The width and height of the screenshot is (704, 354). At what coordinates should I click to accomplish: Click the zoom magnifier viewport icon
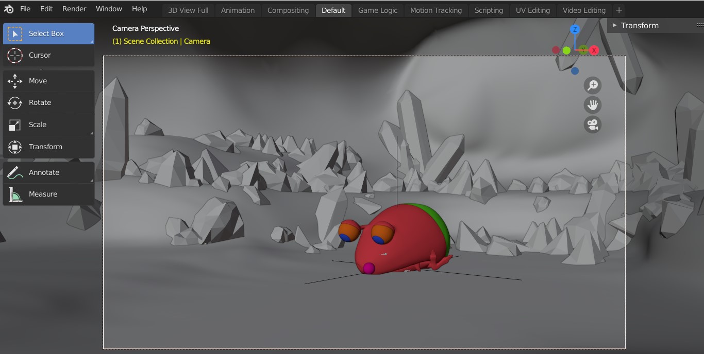pos(593,85)
